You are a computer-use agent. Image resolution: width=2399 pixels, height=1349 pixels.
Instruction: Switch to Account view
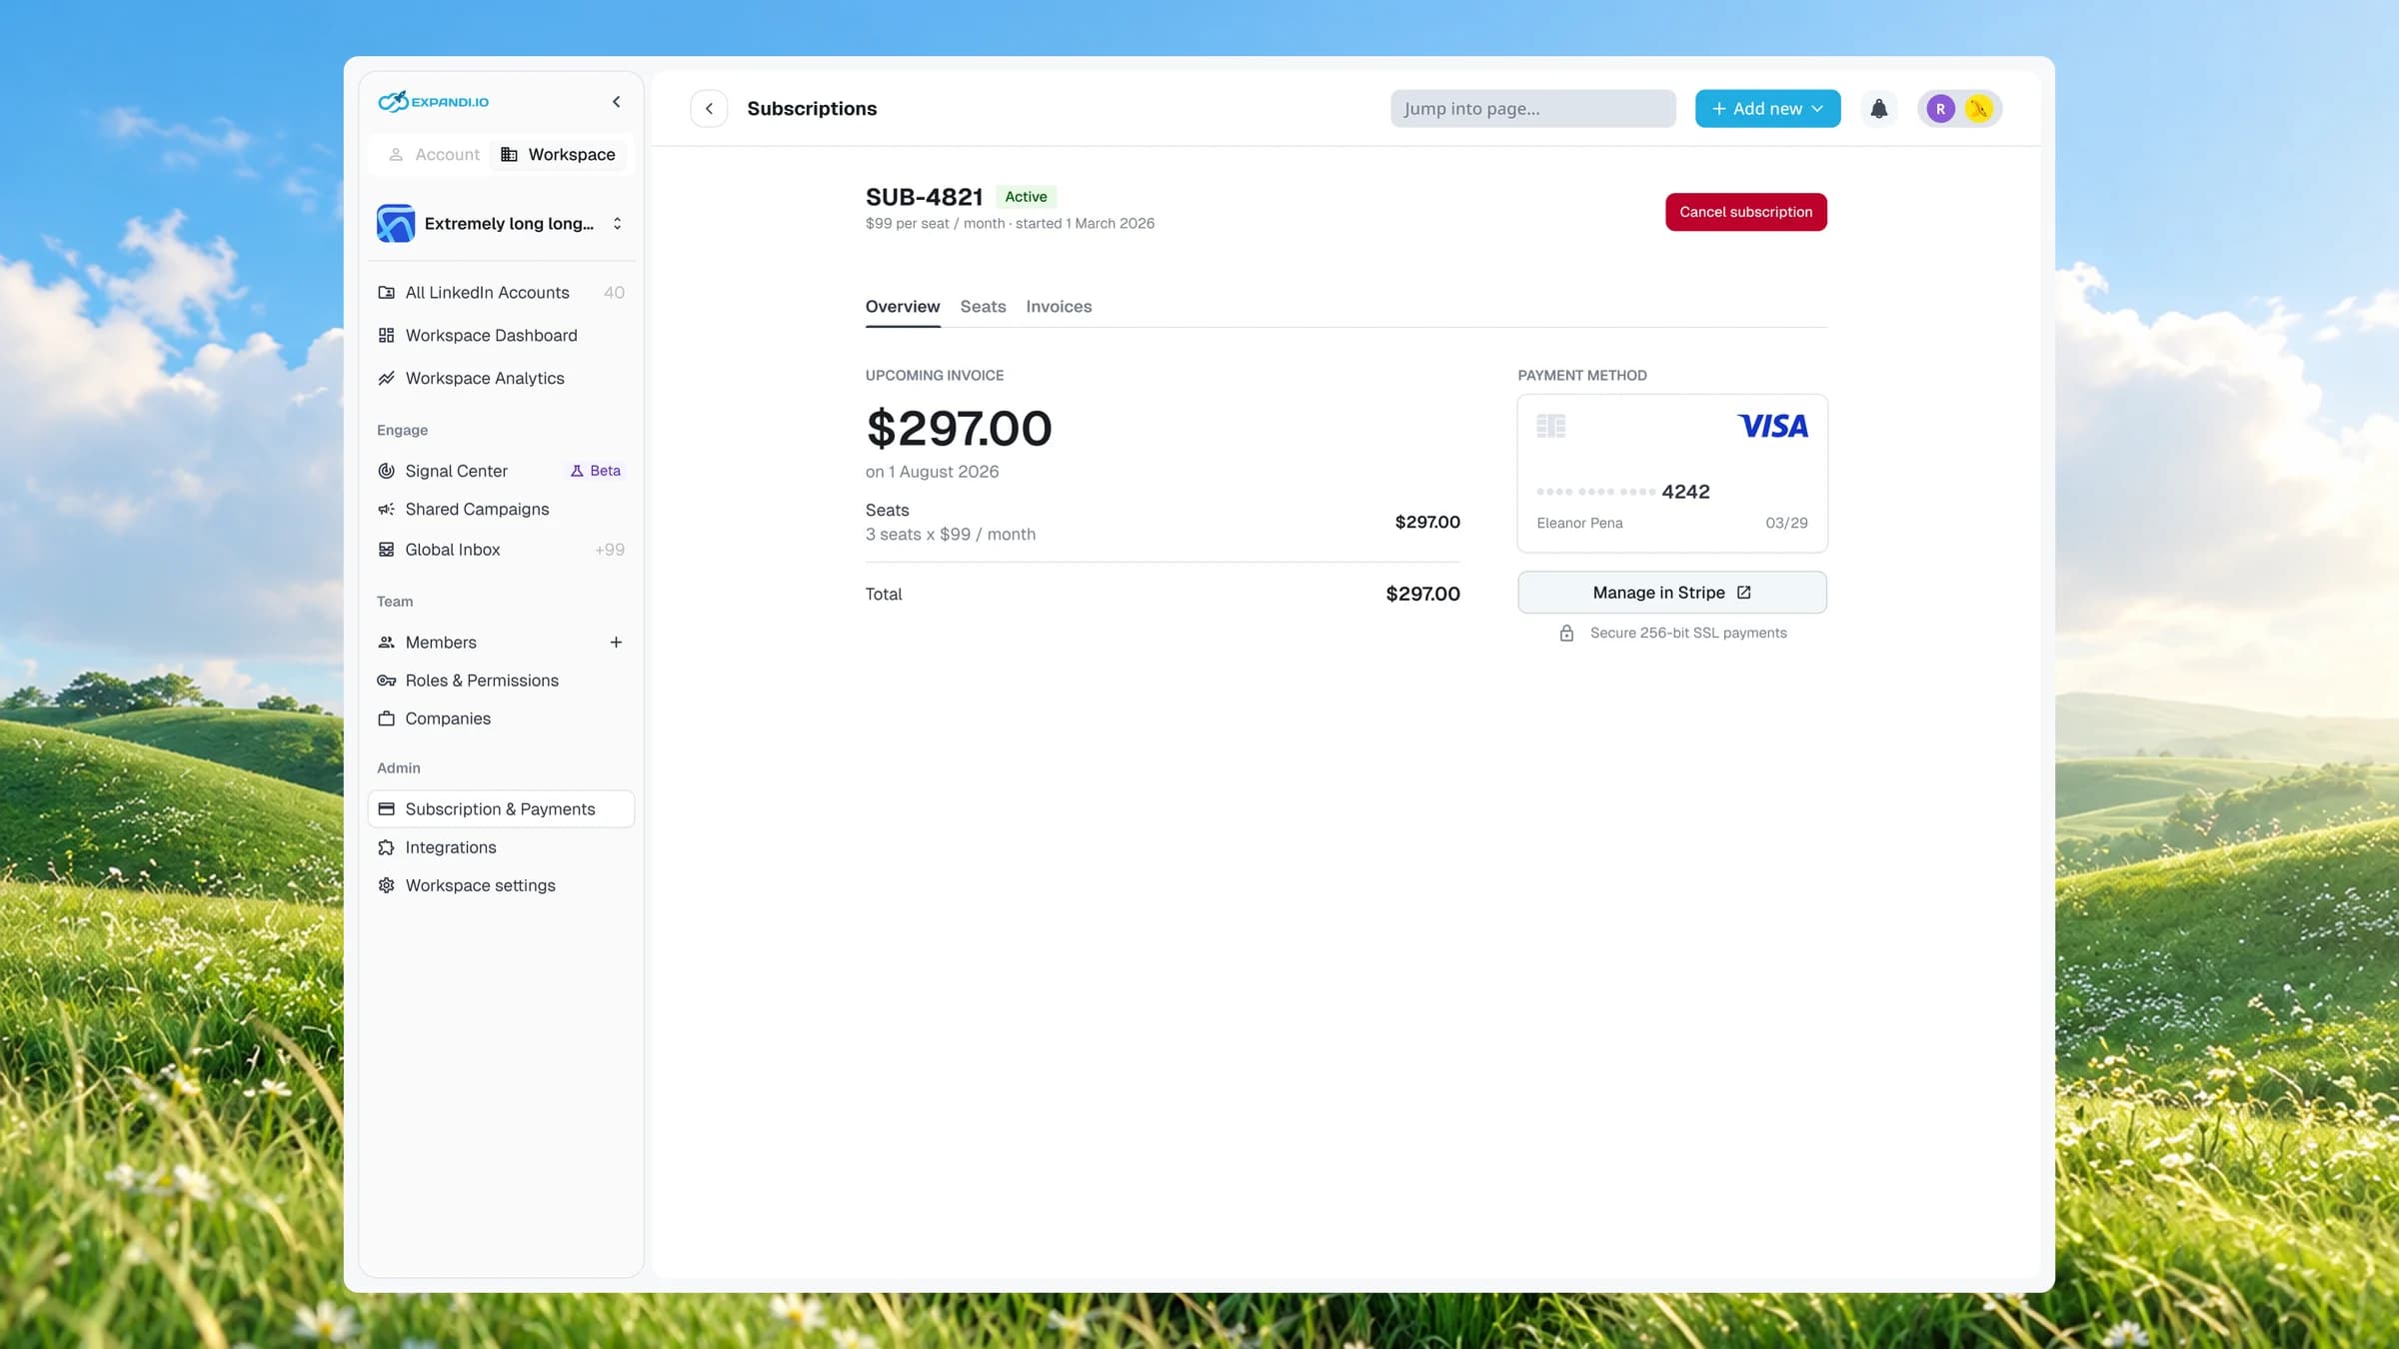[x=434, y=155]
